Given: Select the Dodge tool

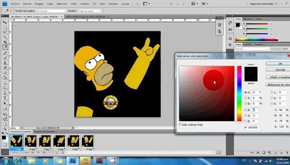Looking at the screenshot, I should (5, 88).
